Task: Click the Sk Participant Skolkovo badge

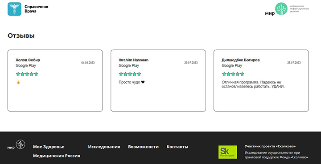Action: (x=228, y=152)
